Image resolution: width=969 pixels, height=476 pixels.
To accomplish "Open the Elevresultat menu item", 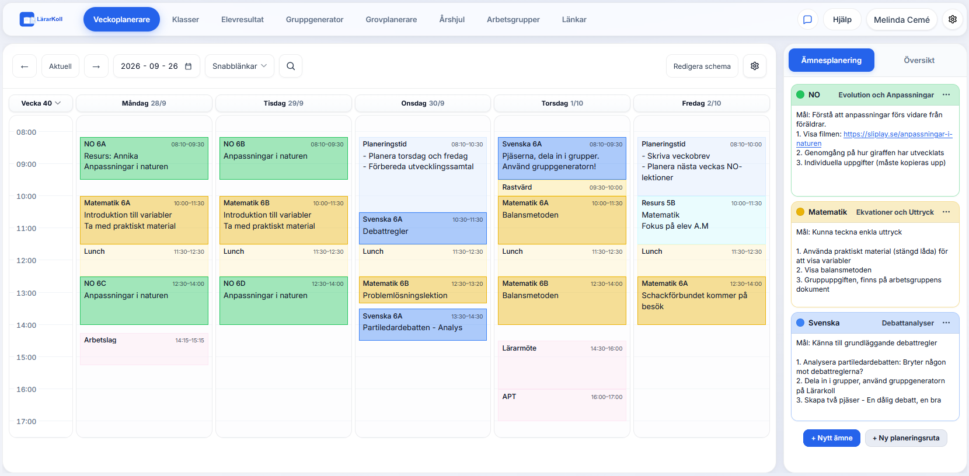I will [x=242, y=20].
